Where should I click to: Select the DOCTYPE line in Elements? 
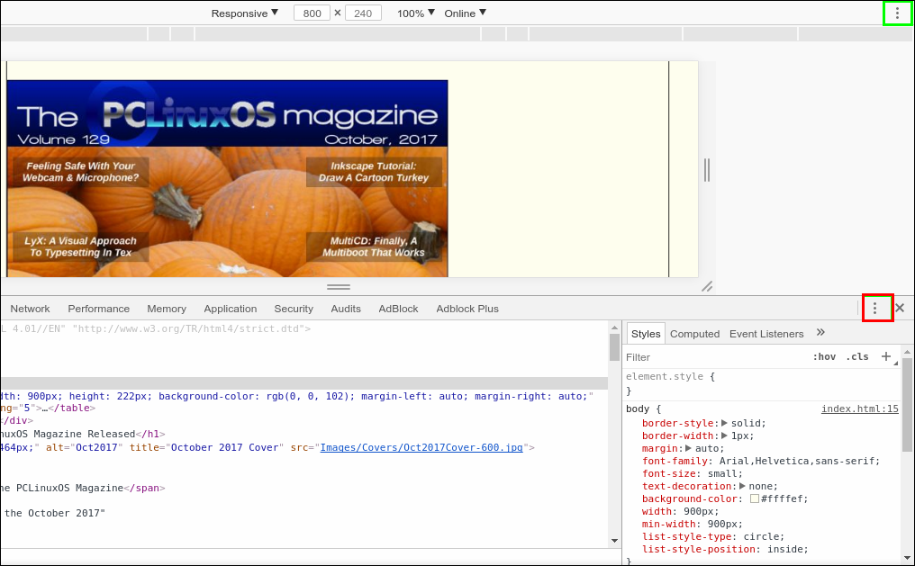156,328
